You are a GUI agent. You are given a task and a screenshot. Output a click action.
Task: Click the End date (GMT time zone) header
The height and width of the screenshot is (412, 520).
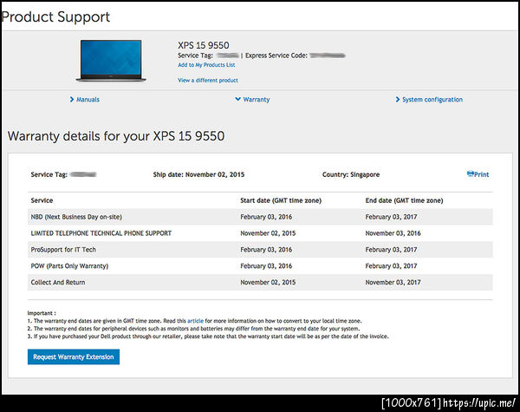pyautogui.click(x=404, y=200)
